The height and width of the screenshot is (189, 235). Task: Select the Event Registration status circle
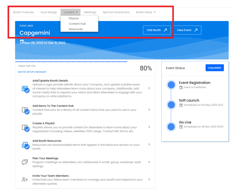(171, 85)
